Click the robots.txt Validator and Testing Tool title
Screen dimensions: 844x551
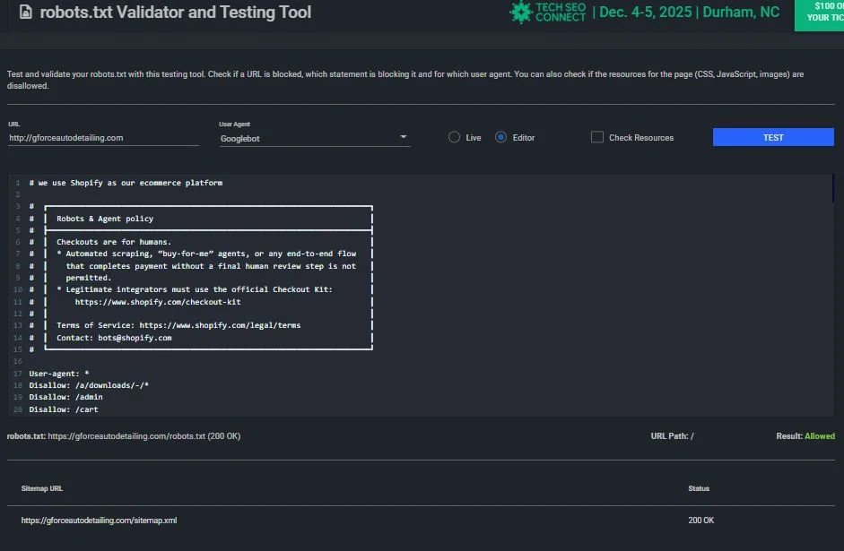[x=176, y=12]
